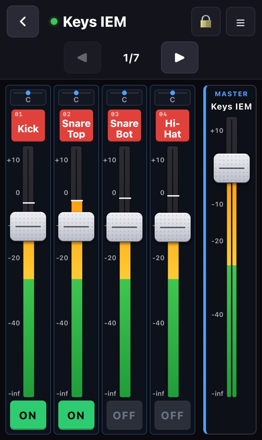The image size is (262, 440).
Task: Turn off the Kick channel
Action: [28, 415]
